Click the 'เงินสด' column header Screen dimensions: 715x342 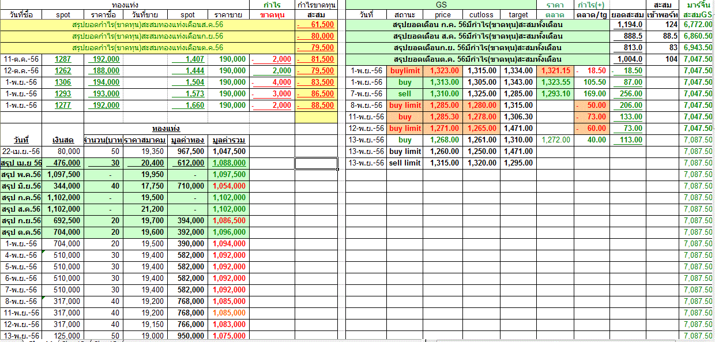tap(62, 140)
